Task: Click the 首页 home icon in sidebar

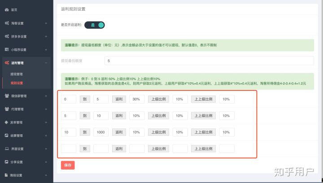Action: point(6,9)
